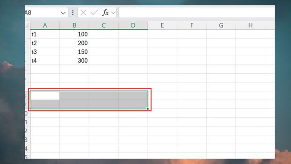Click the Enter checkmark icon in formula bar

click(x=94, y=12)
